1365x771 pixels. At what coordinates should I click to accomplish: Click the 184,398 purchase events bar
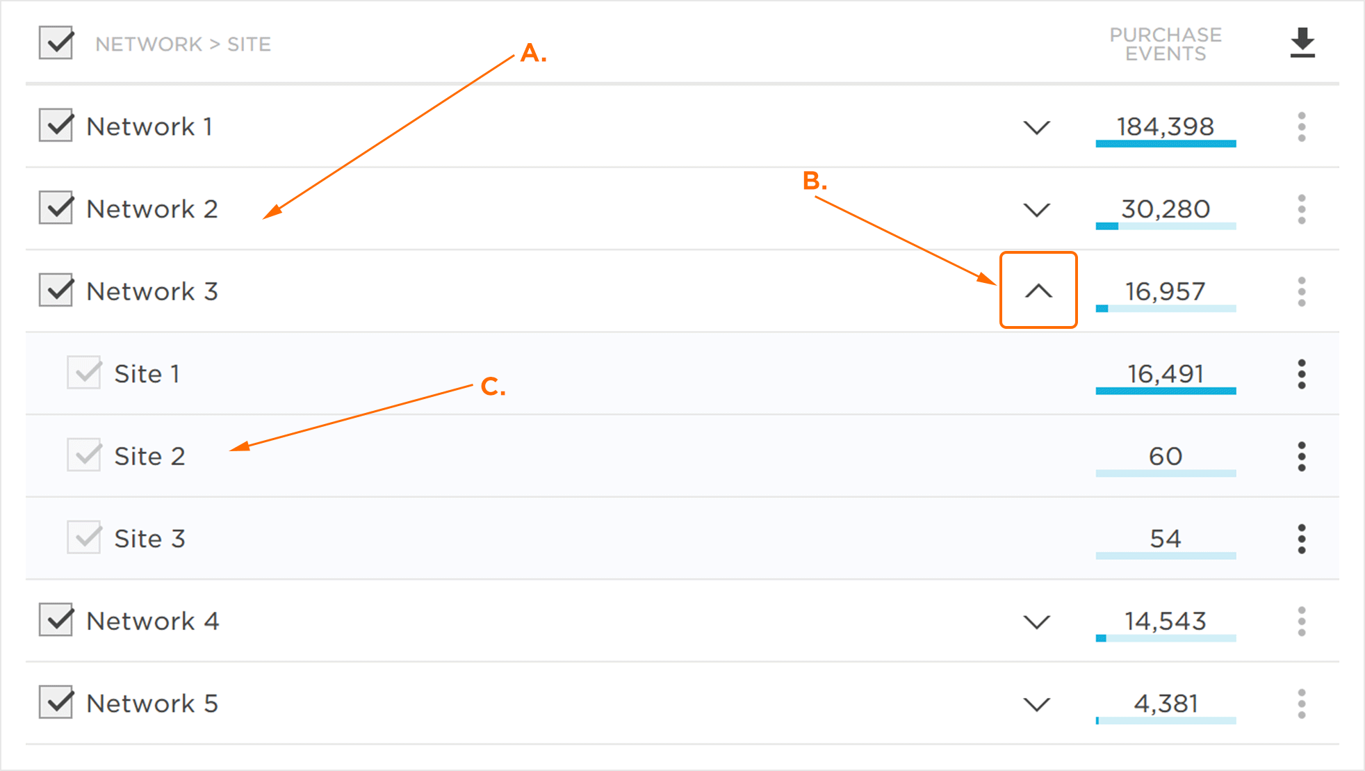pyautogui.click(x=1166, y=144)
